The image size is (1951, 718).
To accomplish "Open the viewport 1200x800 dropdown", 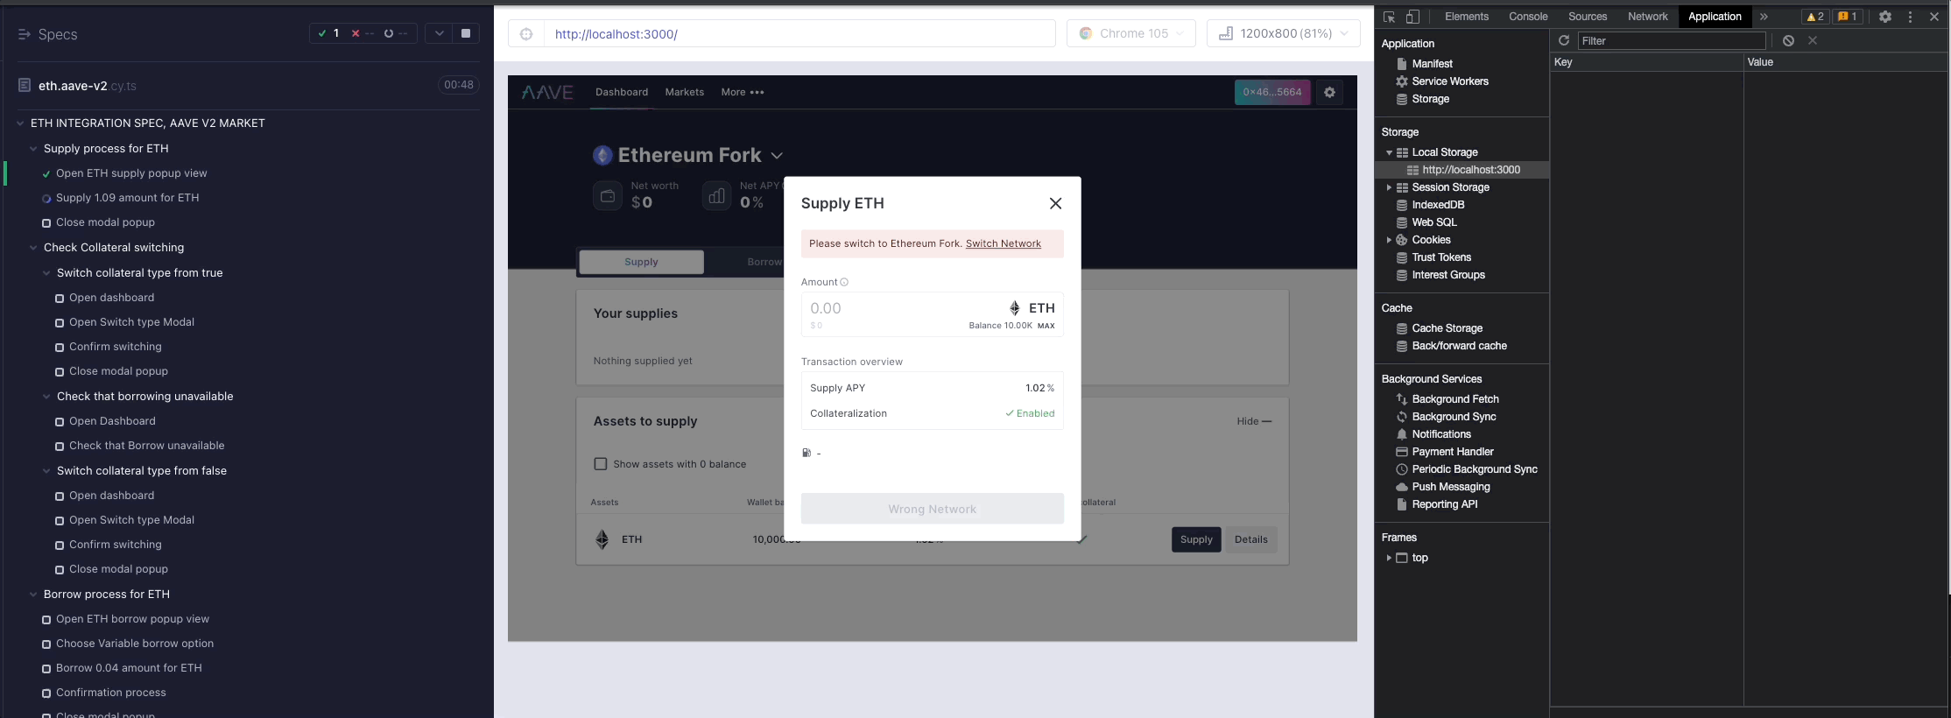I will 1283,33.
